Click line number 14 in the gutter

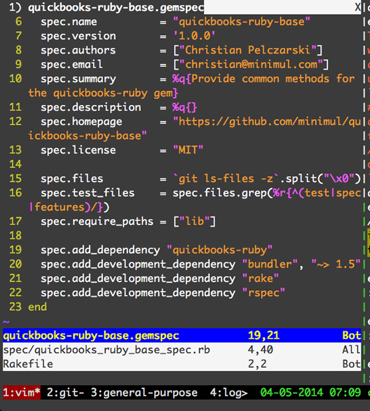(x=15, y=165)
